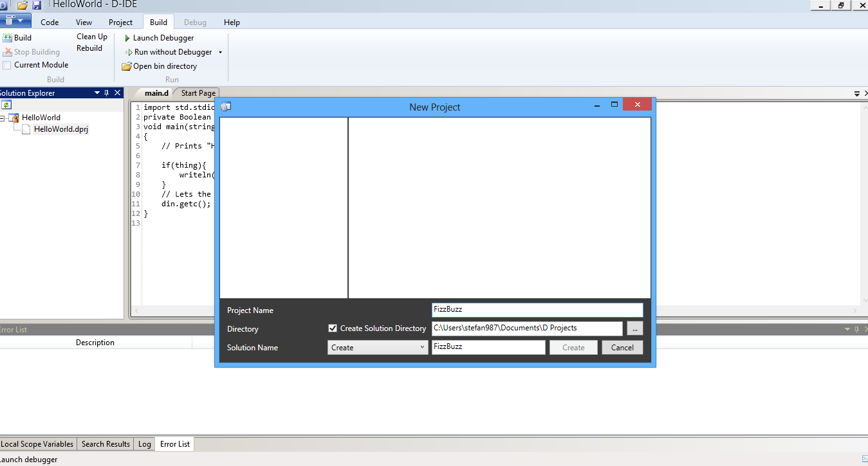
Task: Click the Description column header
Action: point(95,343)
